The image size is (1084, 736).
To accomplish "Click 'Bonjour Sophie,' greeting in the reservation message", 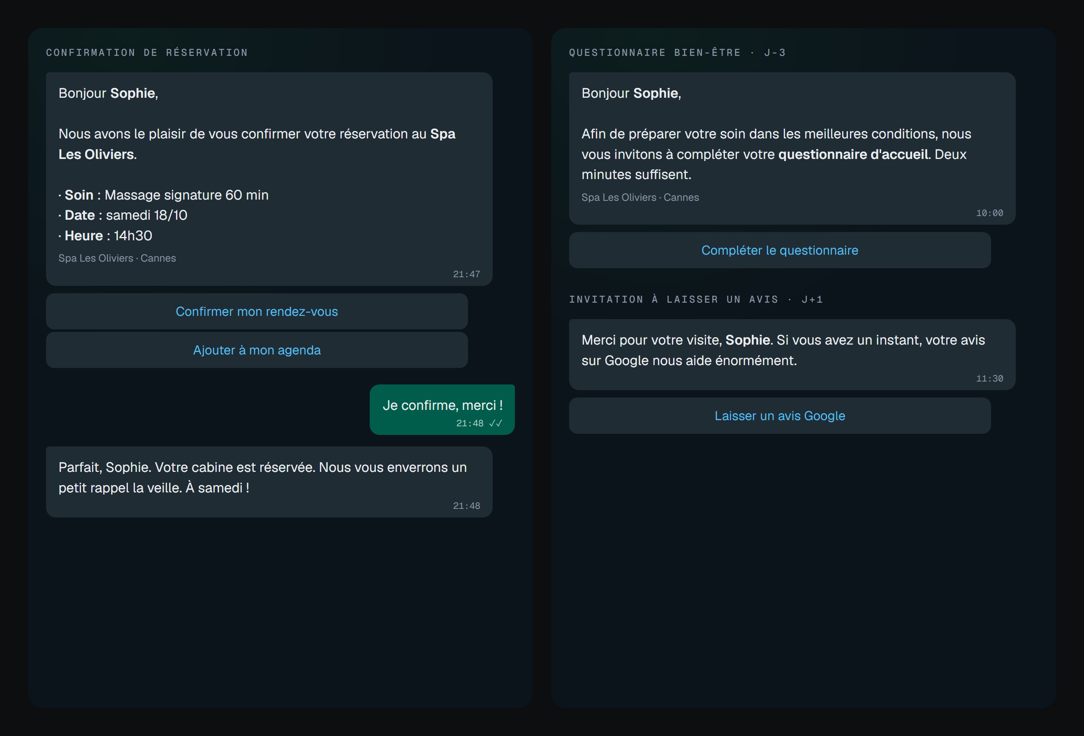I will (108, 93).
